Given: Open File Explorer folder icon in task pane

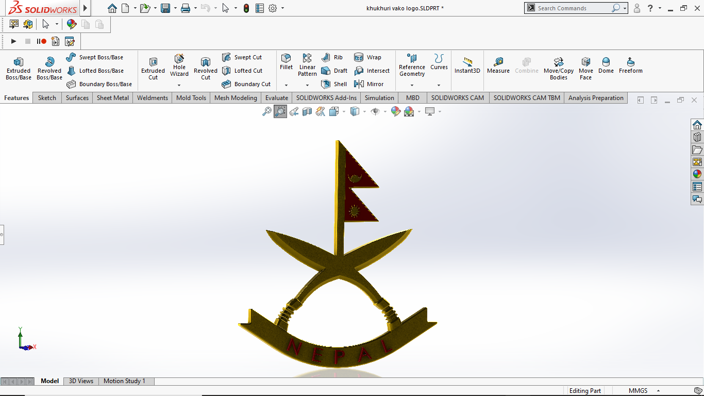Looking at the screenshot, I should pyautogui.click(x=697, y=150).
